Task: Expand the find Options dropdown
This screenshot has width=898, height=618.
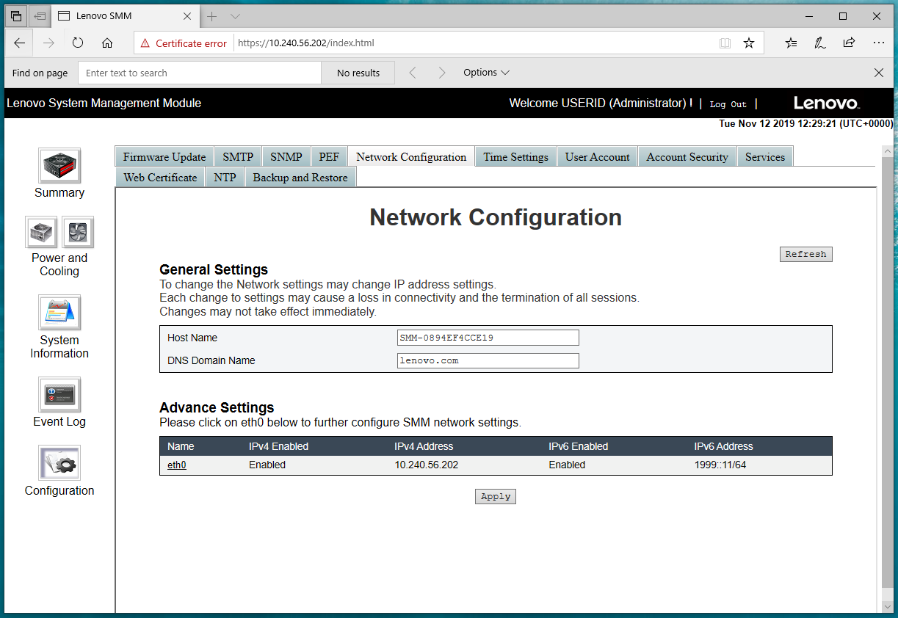Action: 486,73
